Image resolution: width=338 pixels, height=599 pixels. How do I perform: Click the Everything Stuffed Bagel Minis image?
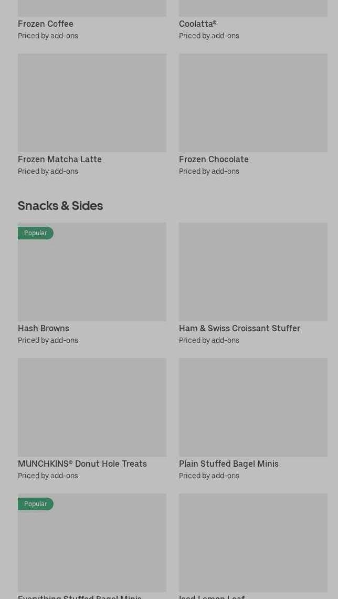click(x=92, y=546)
